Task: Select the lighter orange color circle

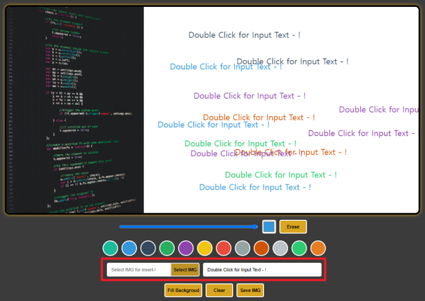Action: [318, 248]
